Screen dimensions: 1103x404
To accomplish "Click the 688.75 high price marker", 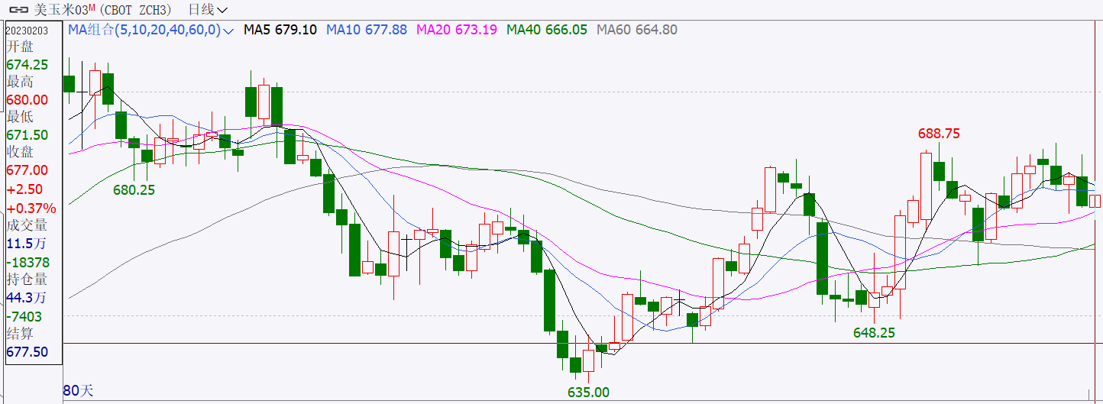I will [x=939, y=134].
